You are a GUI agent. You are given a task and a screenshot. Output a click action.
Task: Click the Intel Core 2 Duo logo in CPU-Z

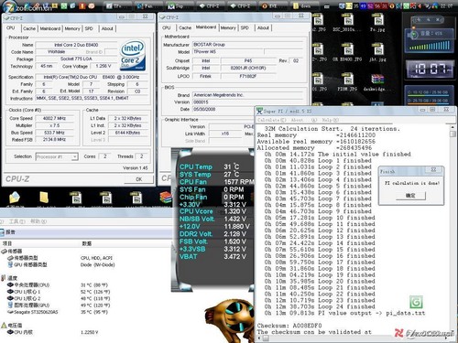pos(133,55)
